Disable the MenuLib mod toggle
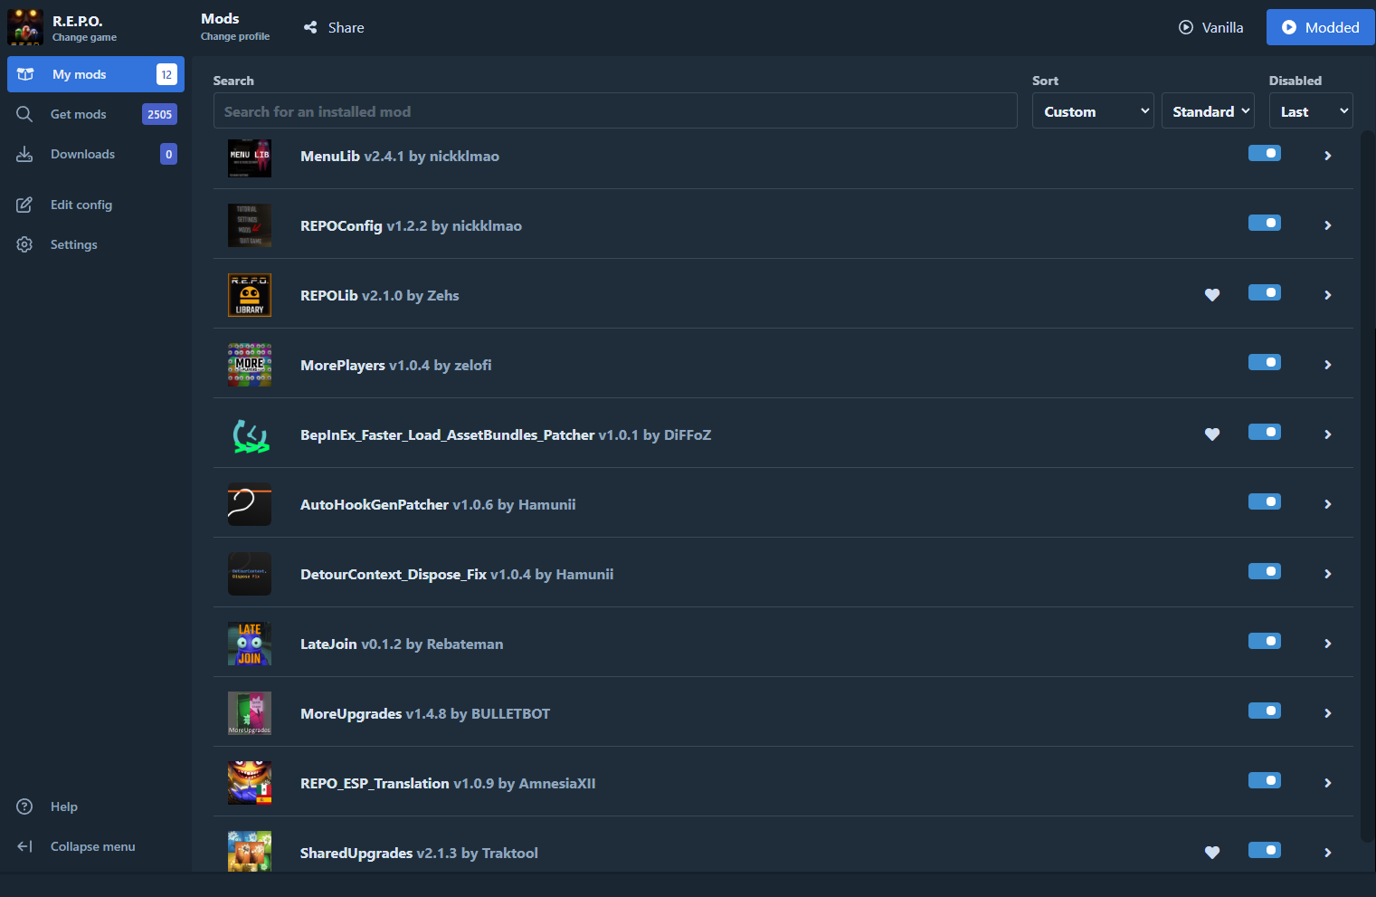Viewport: 1376px width, 897px height. pyautogui.click(x=1265, y=153)
